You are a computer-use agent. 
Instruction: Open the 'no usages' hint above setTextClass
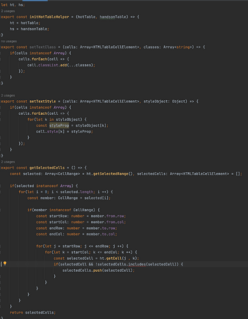coord(9,41)
